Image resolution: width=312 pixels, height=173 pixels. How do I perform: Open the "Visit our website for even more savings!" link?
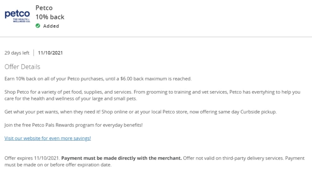[48, 138]
